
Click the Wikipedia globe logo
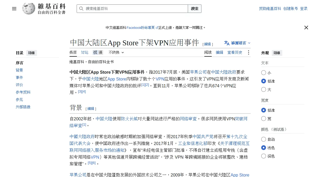[28, 9]
